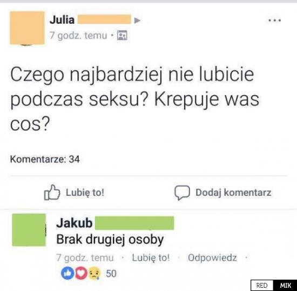
Task: Open Julia's profile name link
Action: pyautogui.click(x=62, y=20)
